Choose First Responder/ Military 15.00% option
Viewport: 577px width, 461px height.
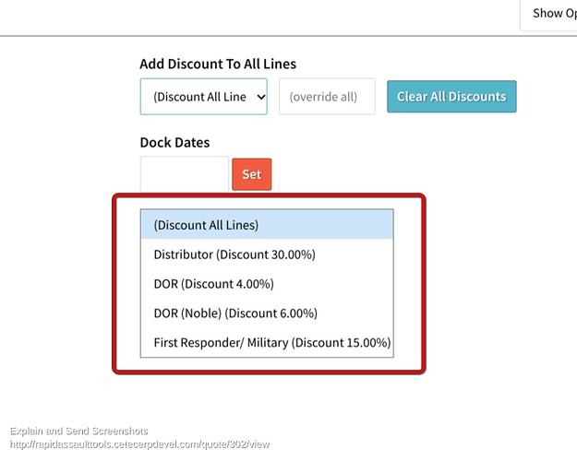coord(267,343)
